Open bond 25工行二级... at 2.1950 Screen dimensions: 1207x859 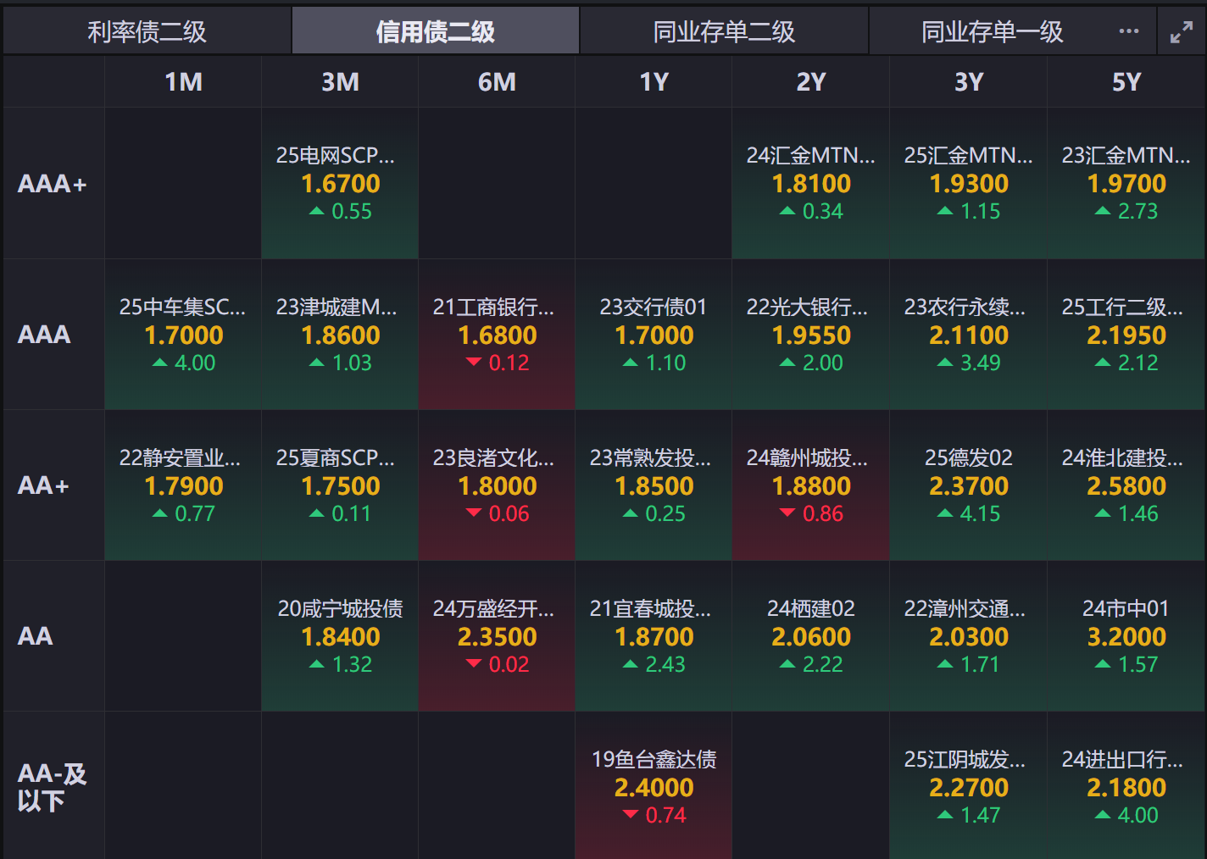tap(1126, 335)
